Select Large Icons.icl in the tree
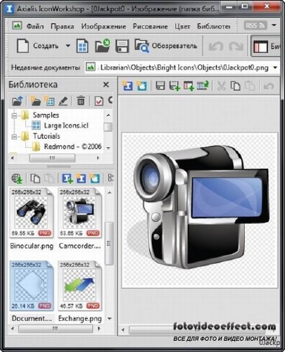Image resolution: width=285 pixels, height=352 pixels. [66, 125]
